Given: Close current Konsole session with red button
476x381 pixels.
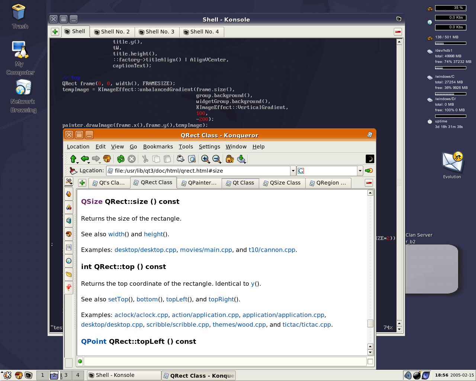Looking at the screenshot, I should 398,32.
